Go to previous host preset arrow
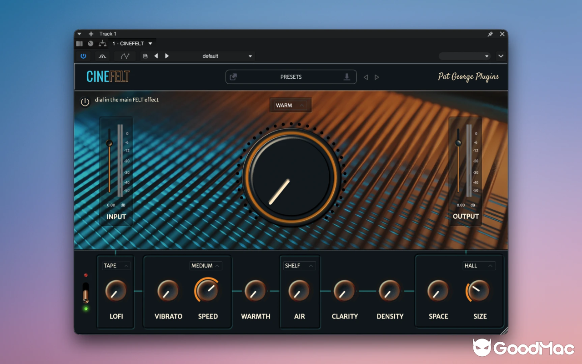This screenshot has height=364, width=582. [156, 56]
